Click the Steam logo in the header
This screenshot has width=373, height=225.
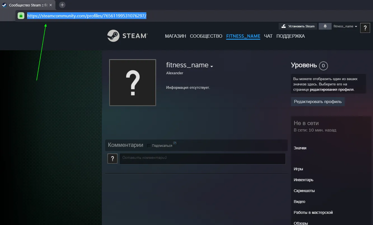pos(127,36)
